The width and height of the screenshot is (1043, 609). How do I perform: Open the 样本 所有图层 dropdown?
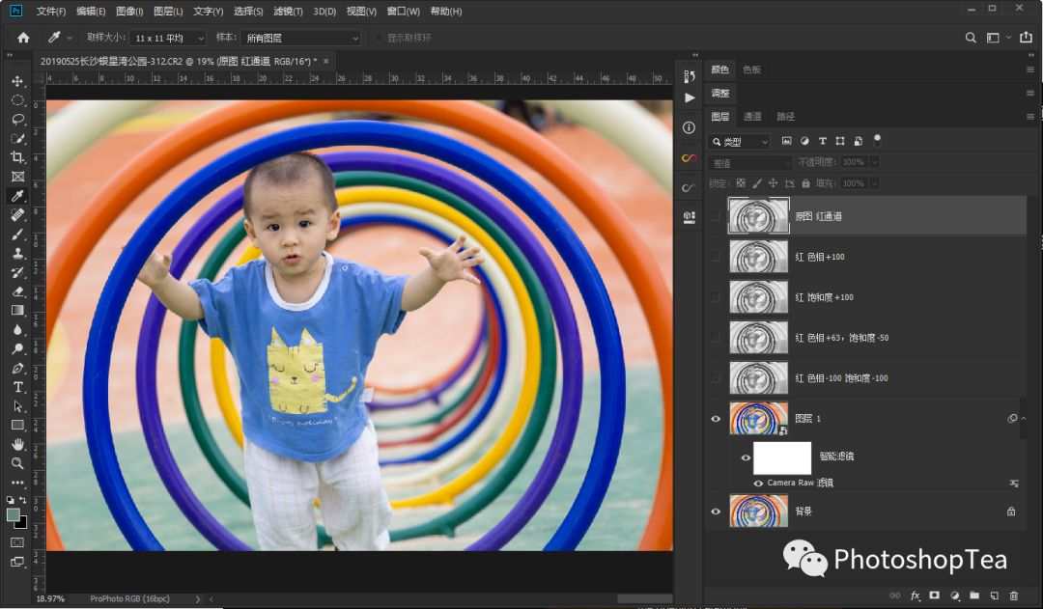tap(301, 38)
